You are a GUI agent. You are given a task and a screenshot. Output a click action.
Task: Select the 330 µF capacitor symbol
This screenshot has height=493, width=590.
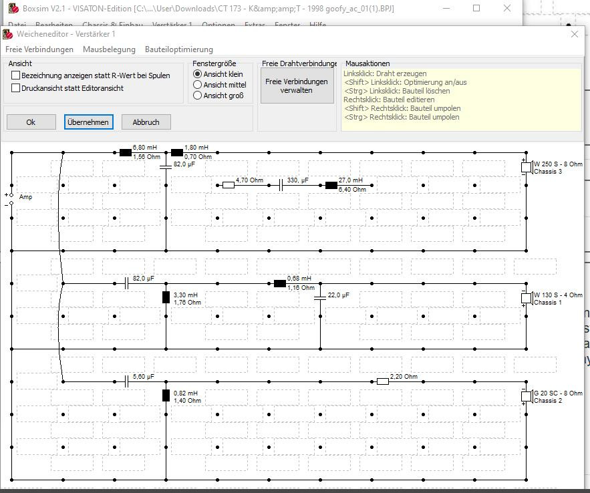tap(281, 185)
